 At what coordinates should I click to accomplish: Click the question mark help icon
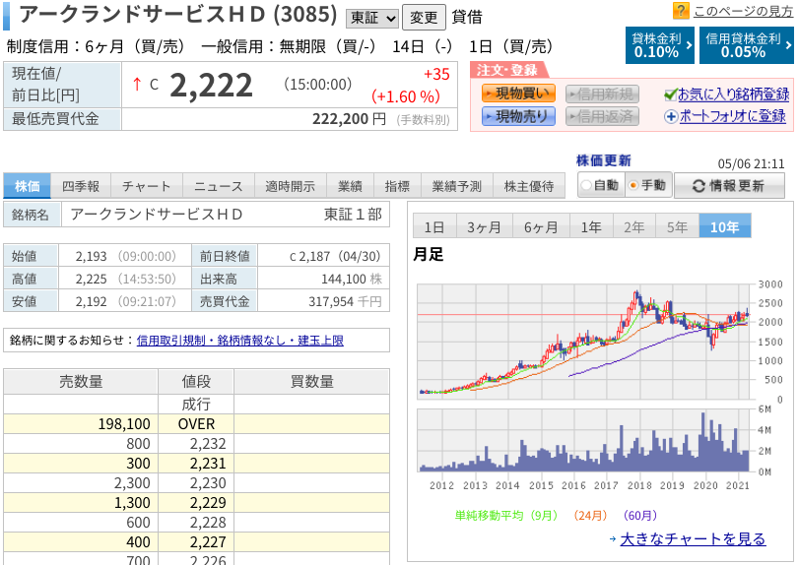coord(681,10)
